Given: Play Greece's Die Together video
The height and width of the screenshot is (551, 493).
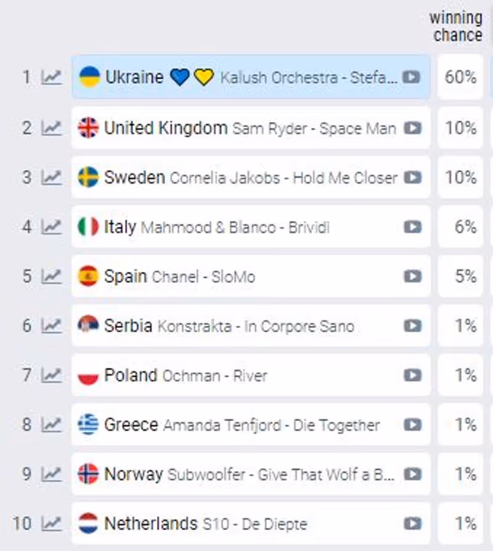Looking at the screenshot, I should tap(412, 425).
